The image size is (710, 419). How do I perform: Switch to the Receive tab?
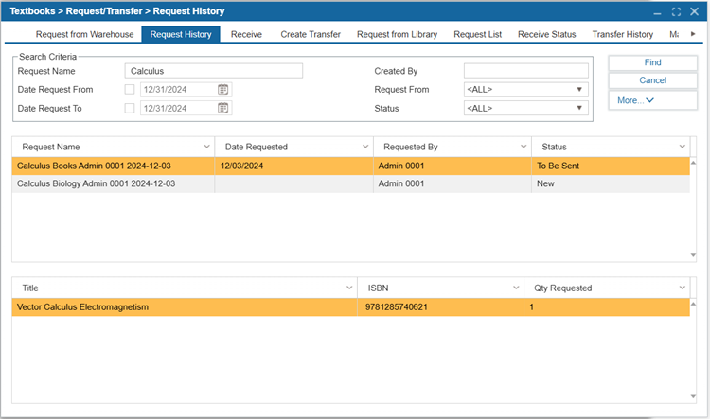coord(246,34)
